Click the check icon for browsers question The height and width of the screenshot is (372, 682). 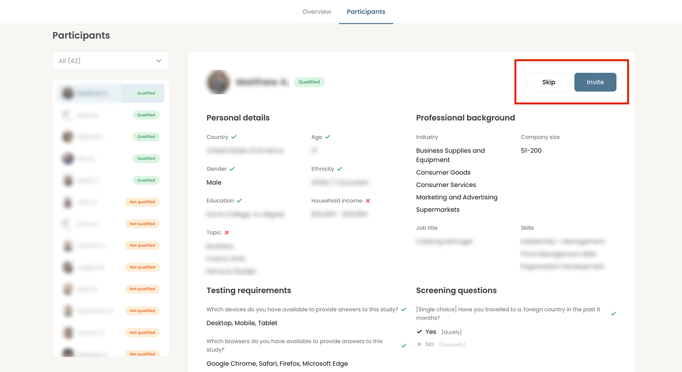click(404, 346)
